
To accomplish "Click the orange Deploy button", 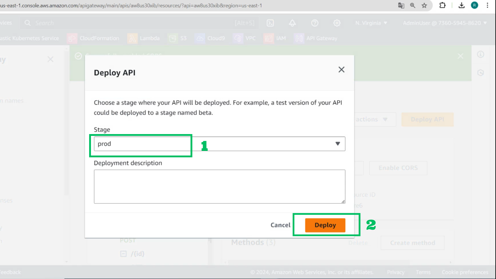I will pyautogui.click(x=325, y=225).
